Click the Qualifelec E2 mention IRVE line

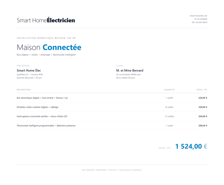(x=30, y=75)
